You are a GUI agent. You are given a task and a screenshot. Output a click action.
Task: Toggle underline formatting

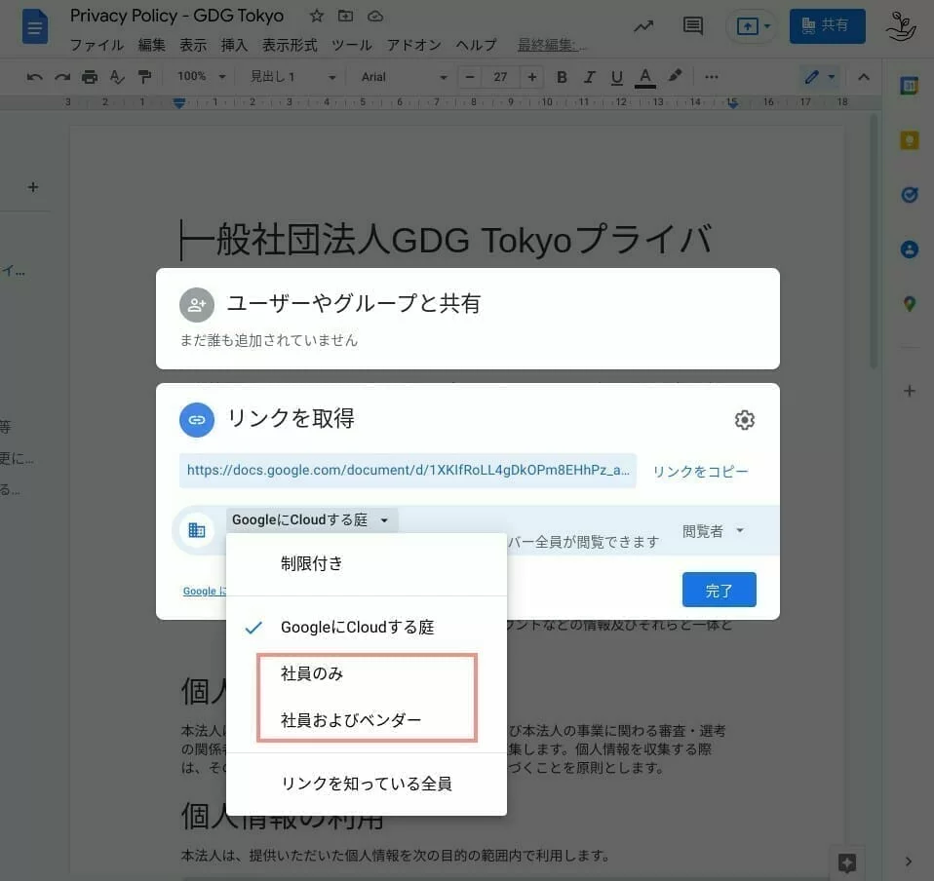coord(616,77)
